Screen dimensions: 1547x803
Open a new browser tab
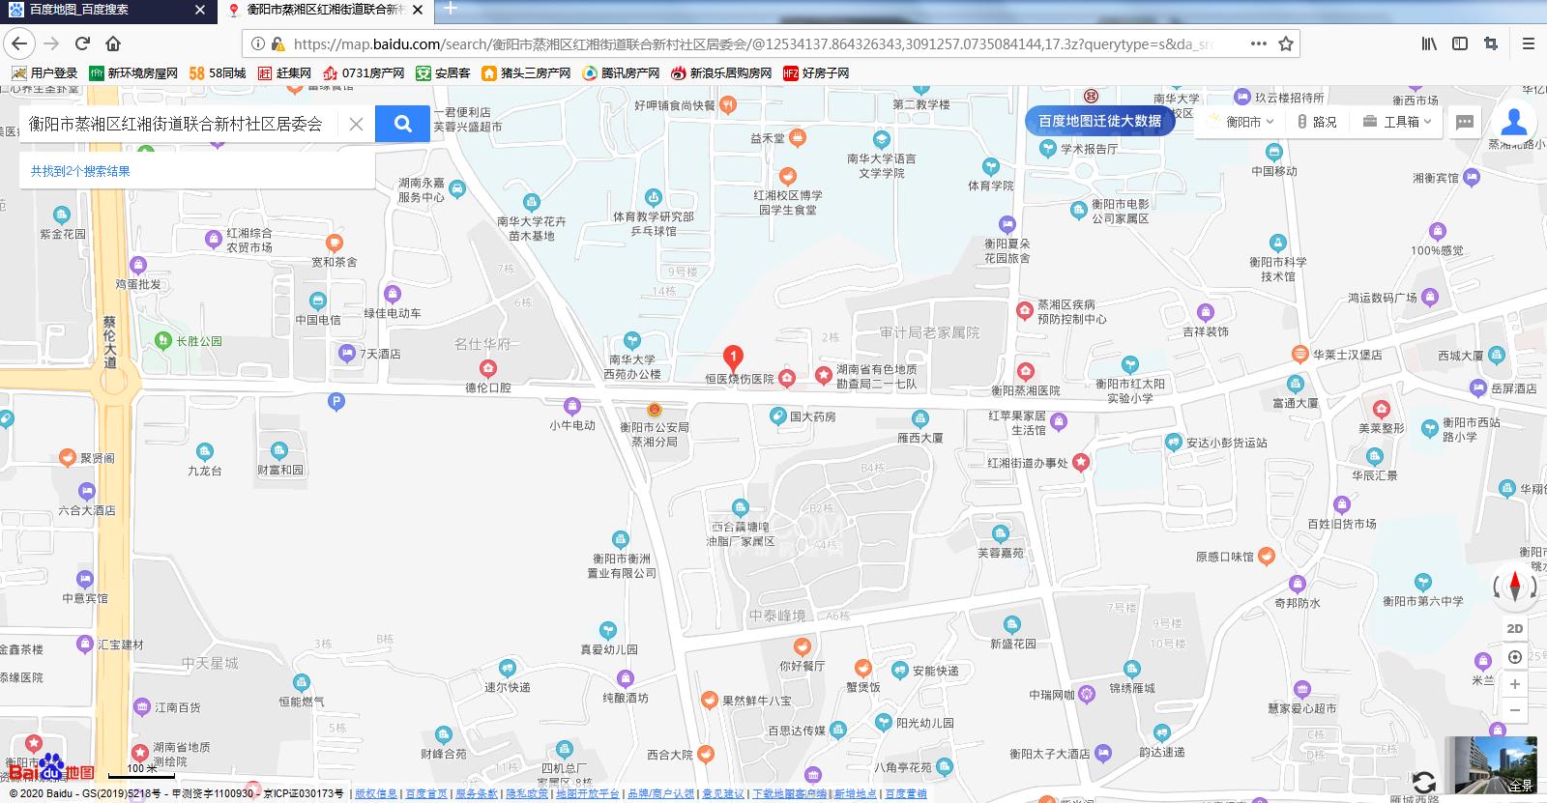click(x=450, y=9)
